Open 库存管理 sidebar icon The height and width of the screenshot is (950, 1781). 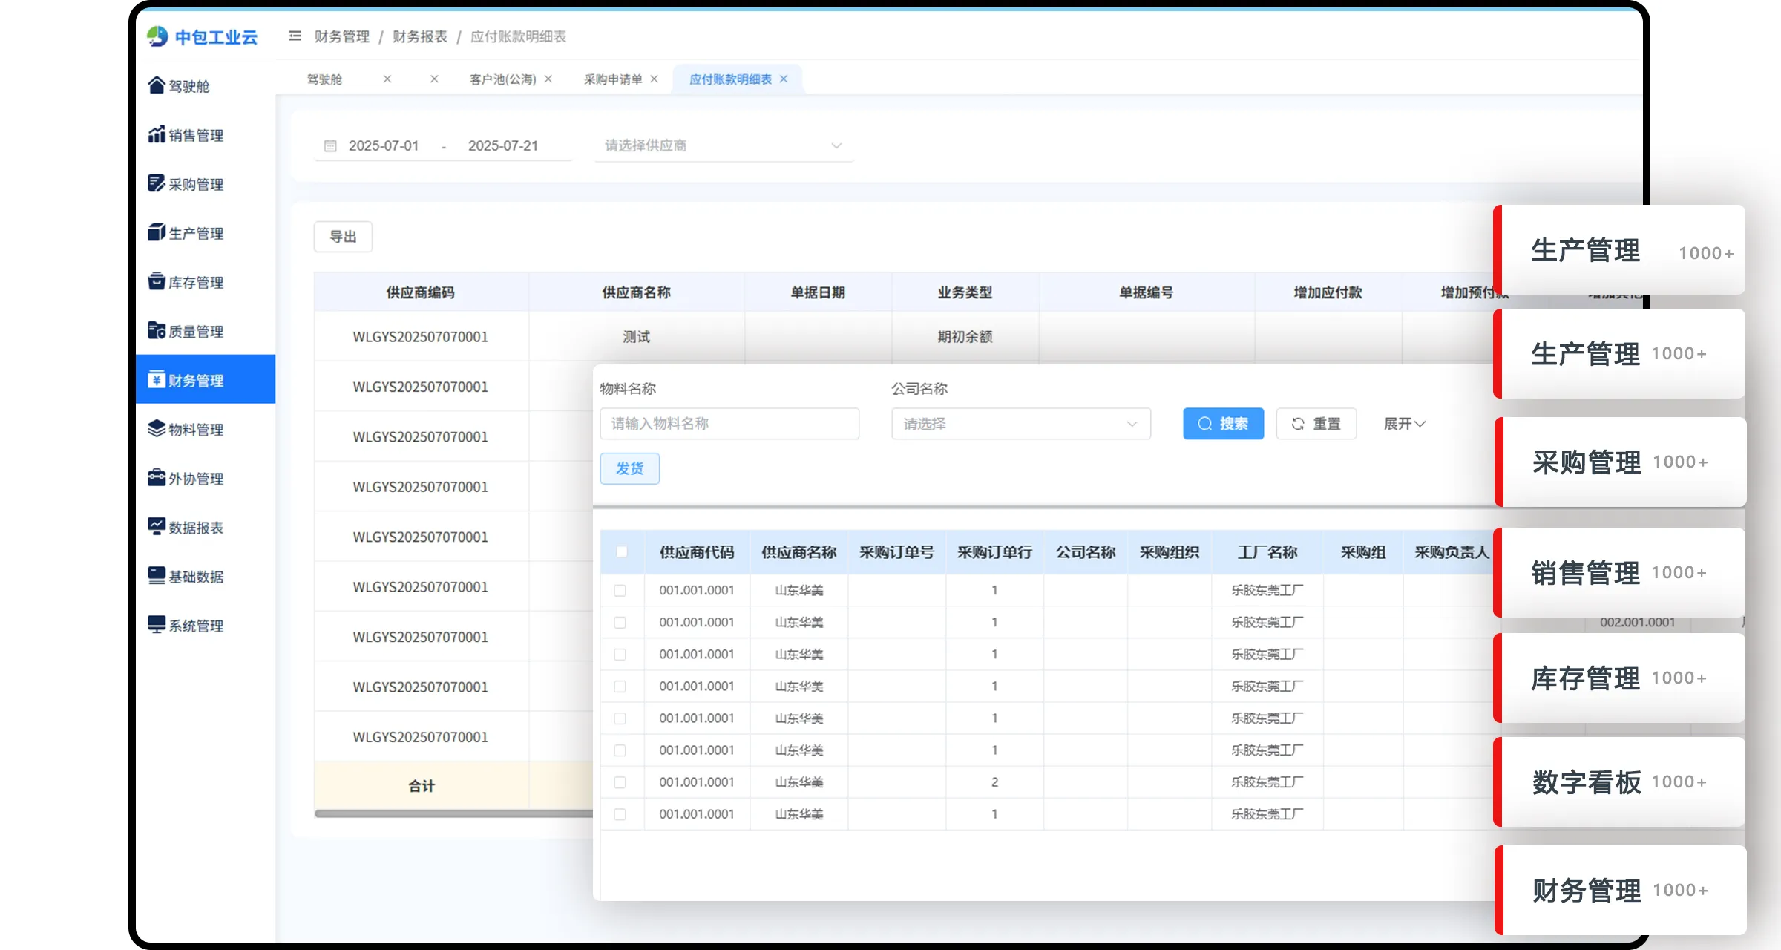tap(157, 281)
